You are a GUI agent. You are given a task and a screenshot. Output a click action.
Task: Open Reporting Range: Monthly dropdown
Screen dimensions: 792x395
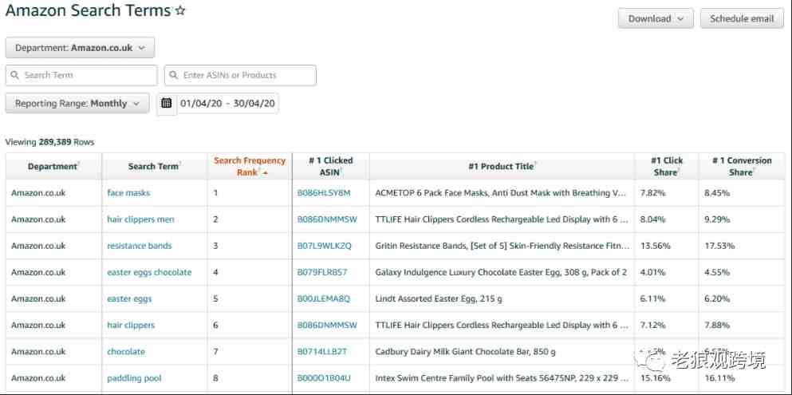(x=77, y=104)
